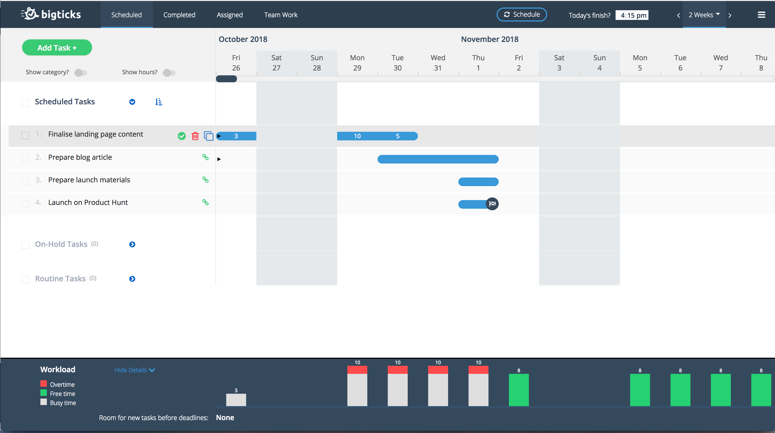Enable the Show hours switch

(169, 73)
